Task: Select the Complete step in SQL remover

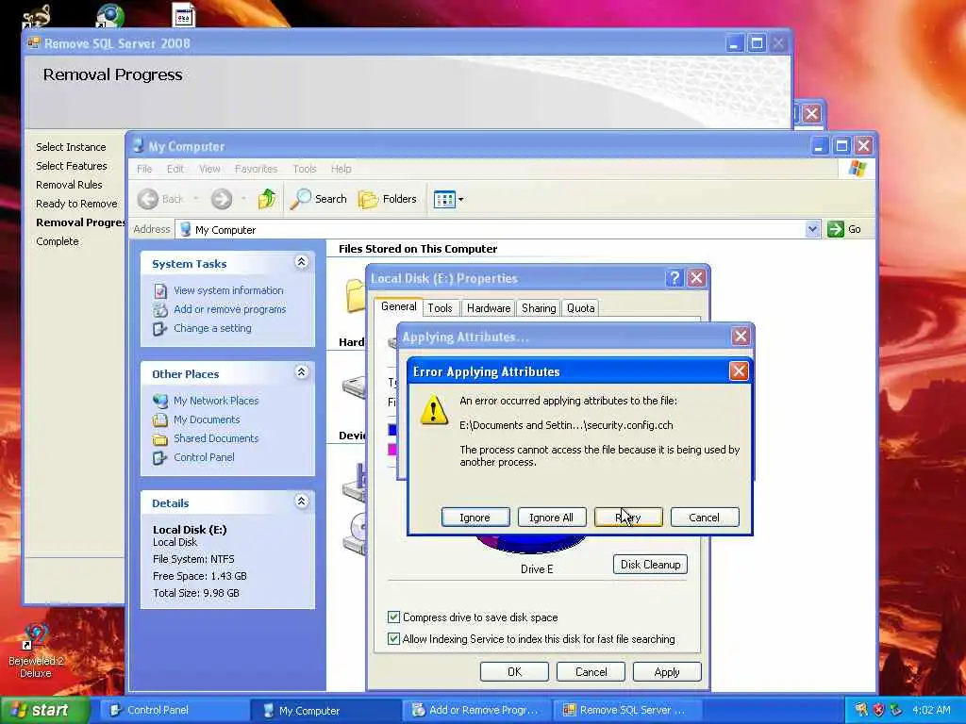Action: pos(58,241)
